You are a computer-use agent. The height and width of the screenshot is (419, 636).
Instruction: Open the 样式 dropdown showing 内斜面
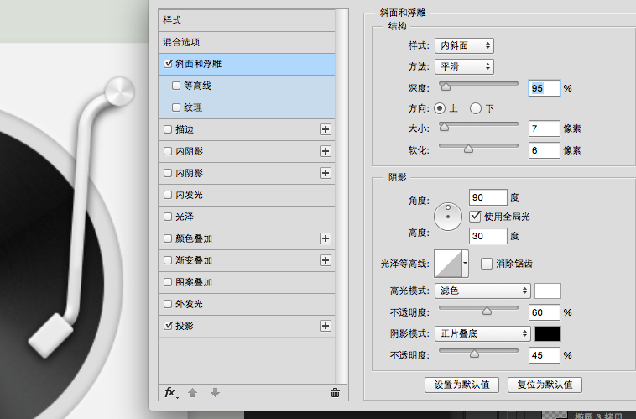(464, 45)
